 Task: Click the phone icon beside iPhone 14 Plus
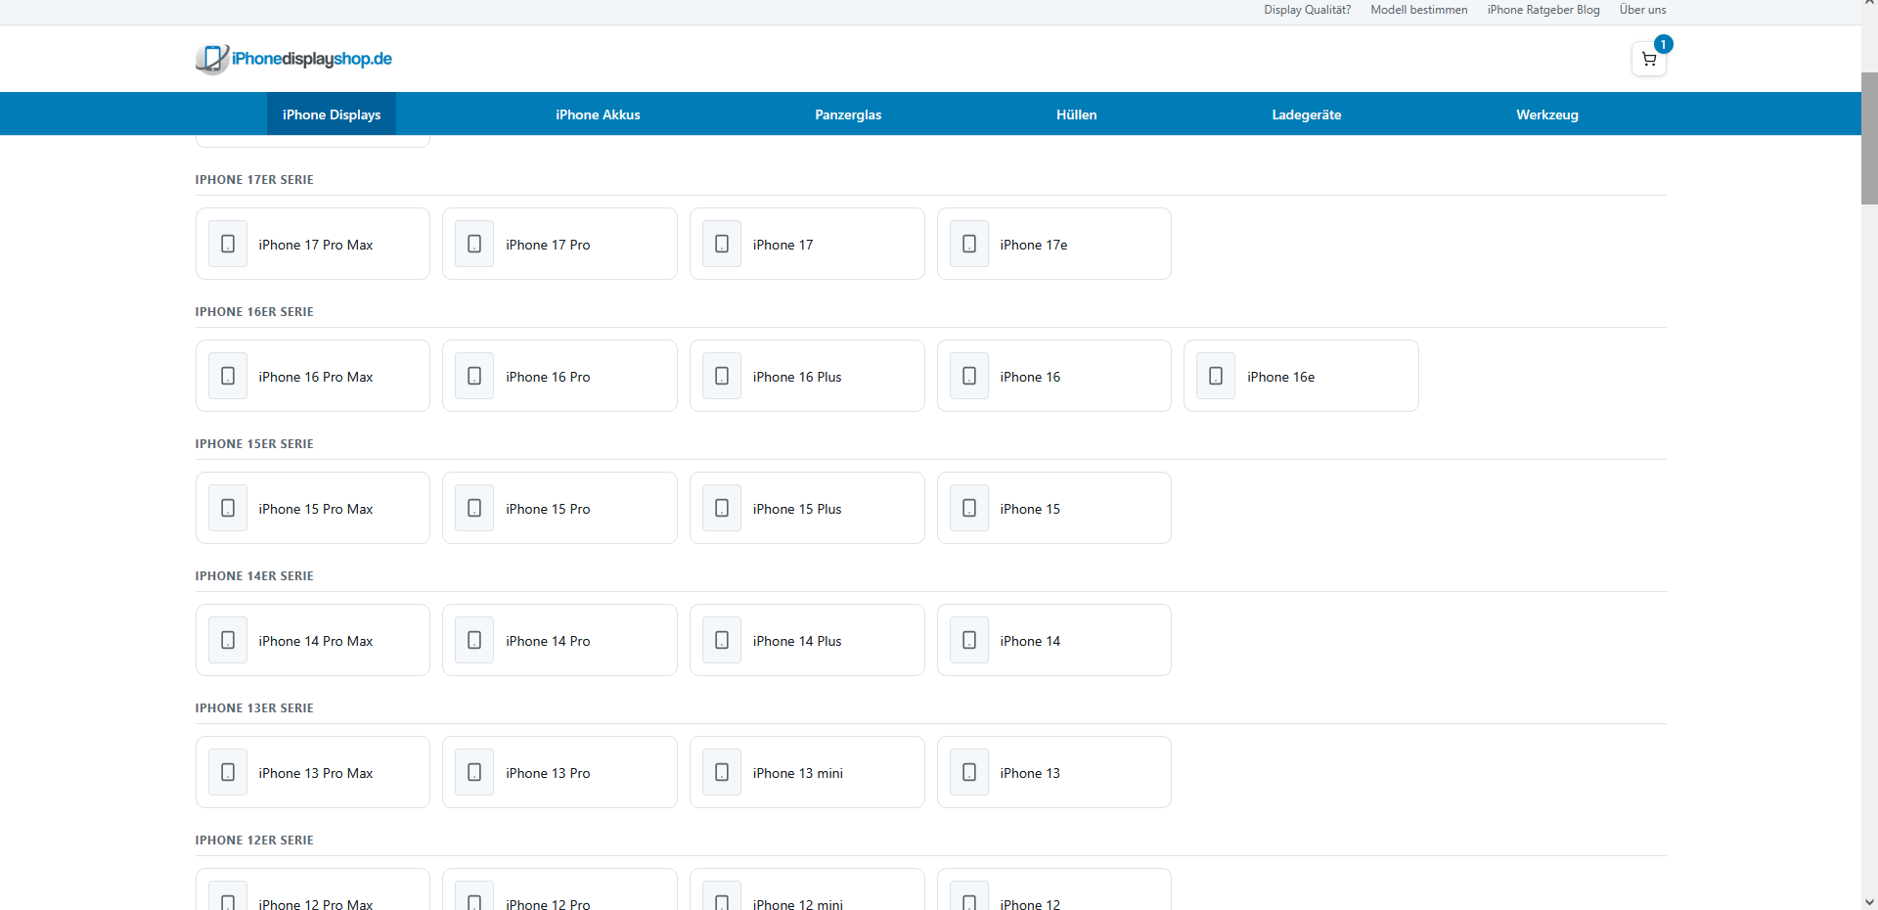pyautogui.click(x=722, y=640)
